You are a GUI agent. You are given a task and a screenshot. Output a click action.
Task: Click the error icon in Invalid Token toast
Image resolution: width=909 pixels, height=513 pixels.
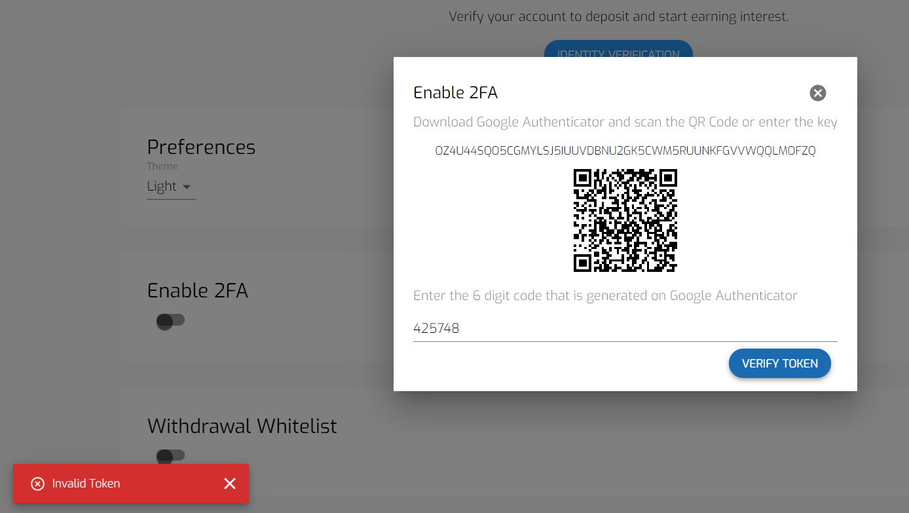coord(38,484)
